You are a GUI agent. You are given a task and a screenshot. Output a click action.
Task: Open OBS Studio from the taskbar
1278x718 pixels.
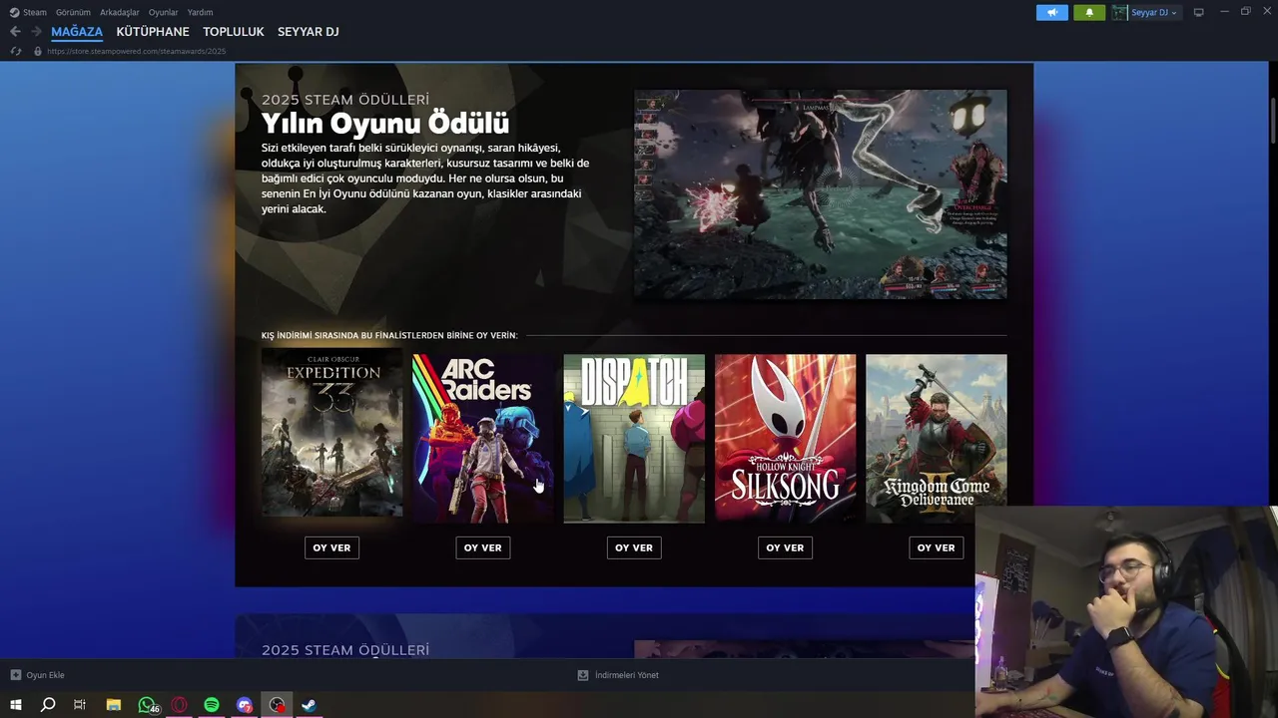(278, 705)
